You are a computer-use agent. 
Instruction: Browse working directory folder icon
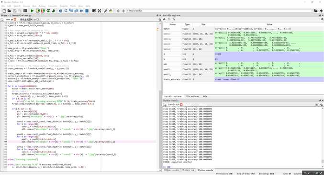[x=315, y=11]
